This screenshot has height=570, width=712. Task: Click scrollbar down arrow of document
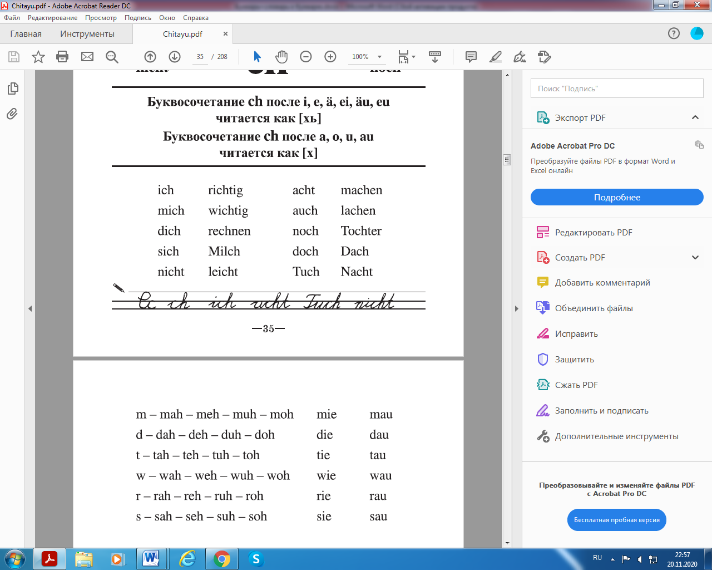pos(507,543)
